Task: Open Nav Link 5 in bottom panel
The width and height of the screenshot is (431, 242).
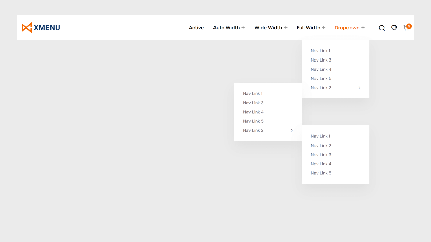Action: tap(321, 173)
